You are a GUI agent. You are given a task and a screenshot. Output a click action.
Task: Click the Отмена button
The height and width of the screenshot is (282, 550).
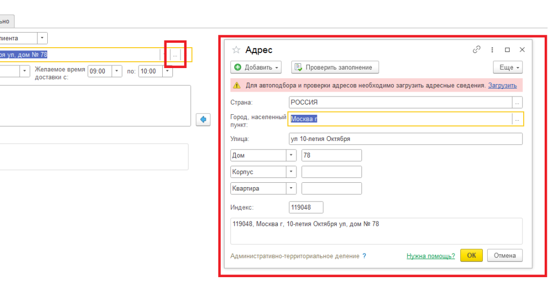[504, 256]
